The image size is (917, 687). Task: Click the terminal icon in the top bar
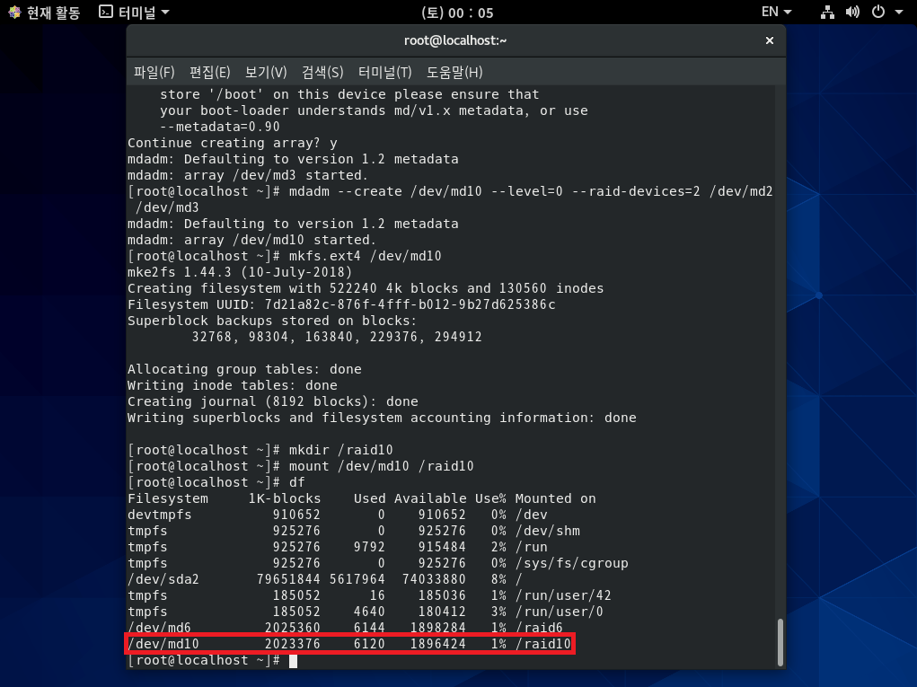[106, 12]
